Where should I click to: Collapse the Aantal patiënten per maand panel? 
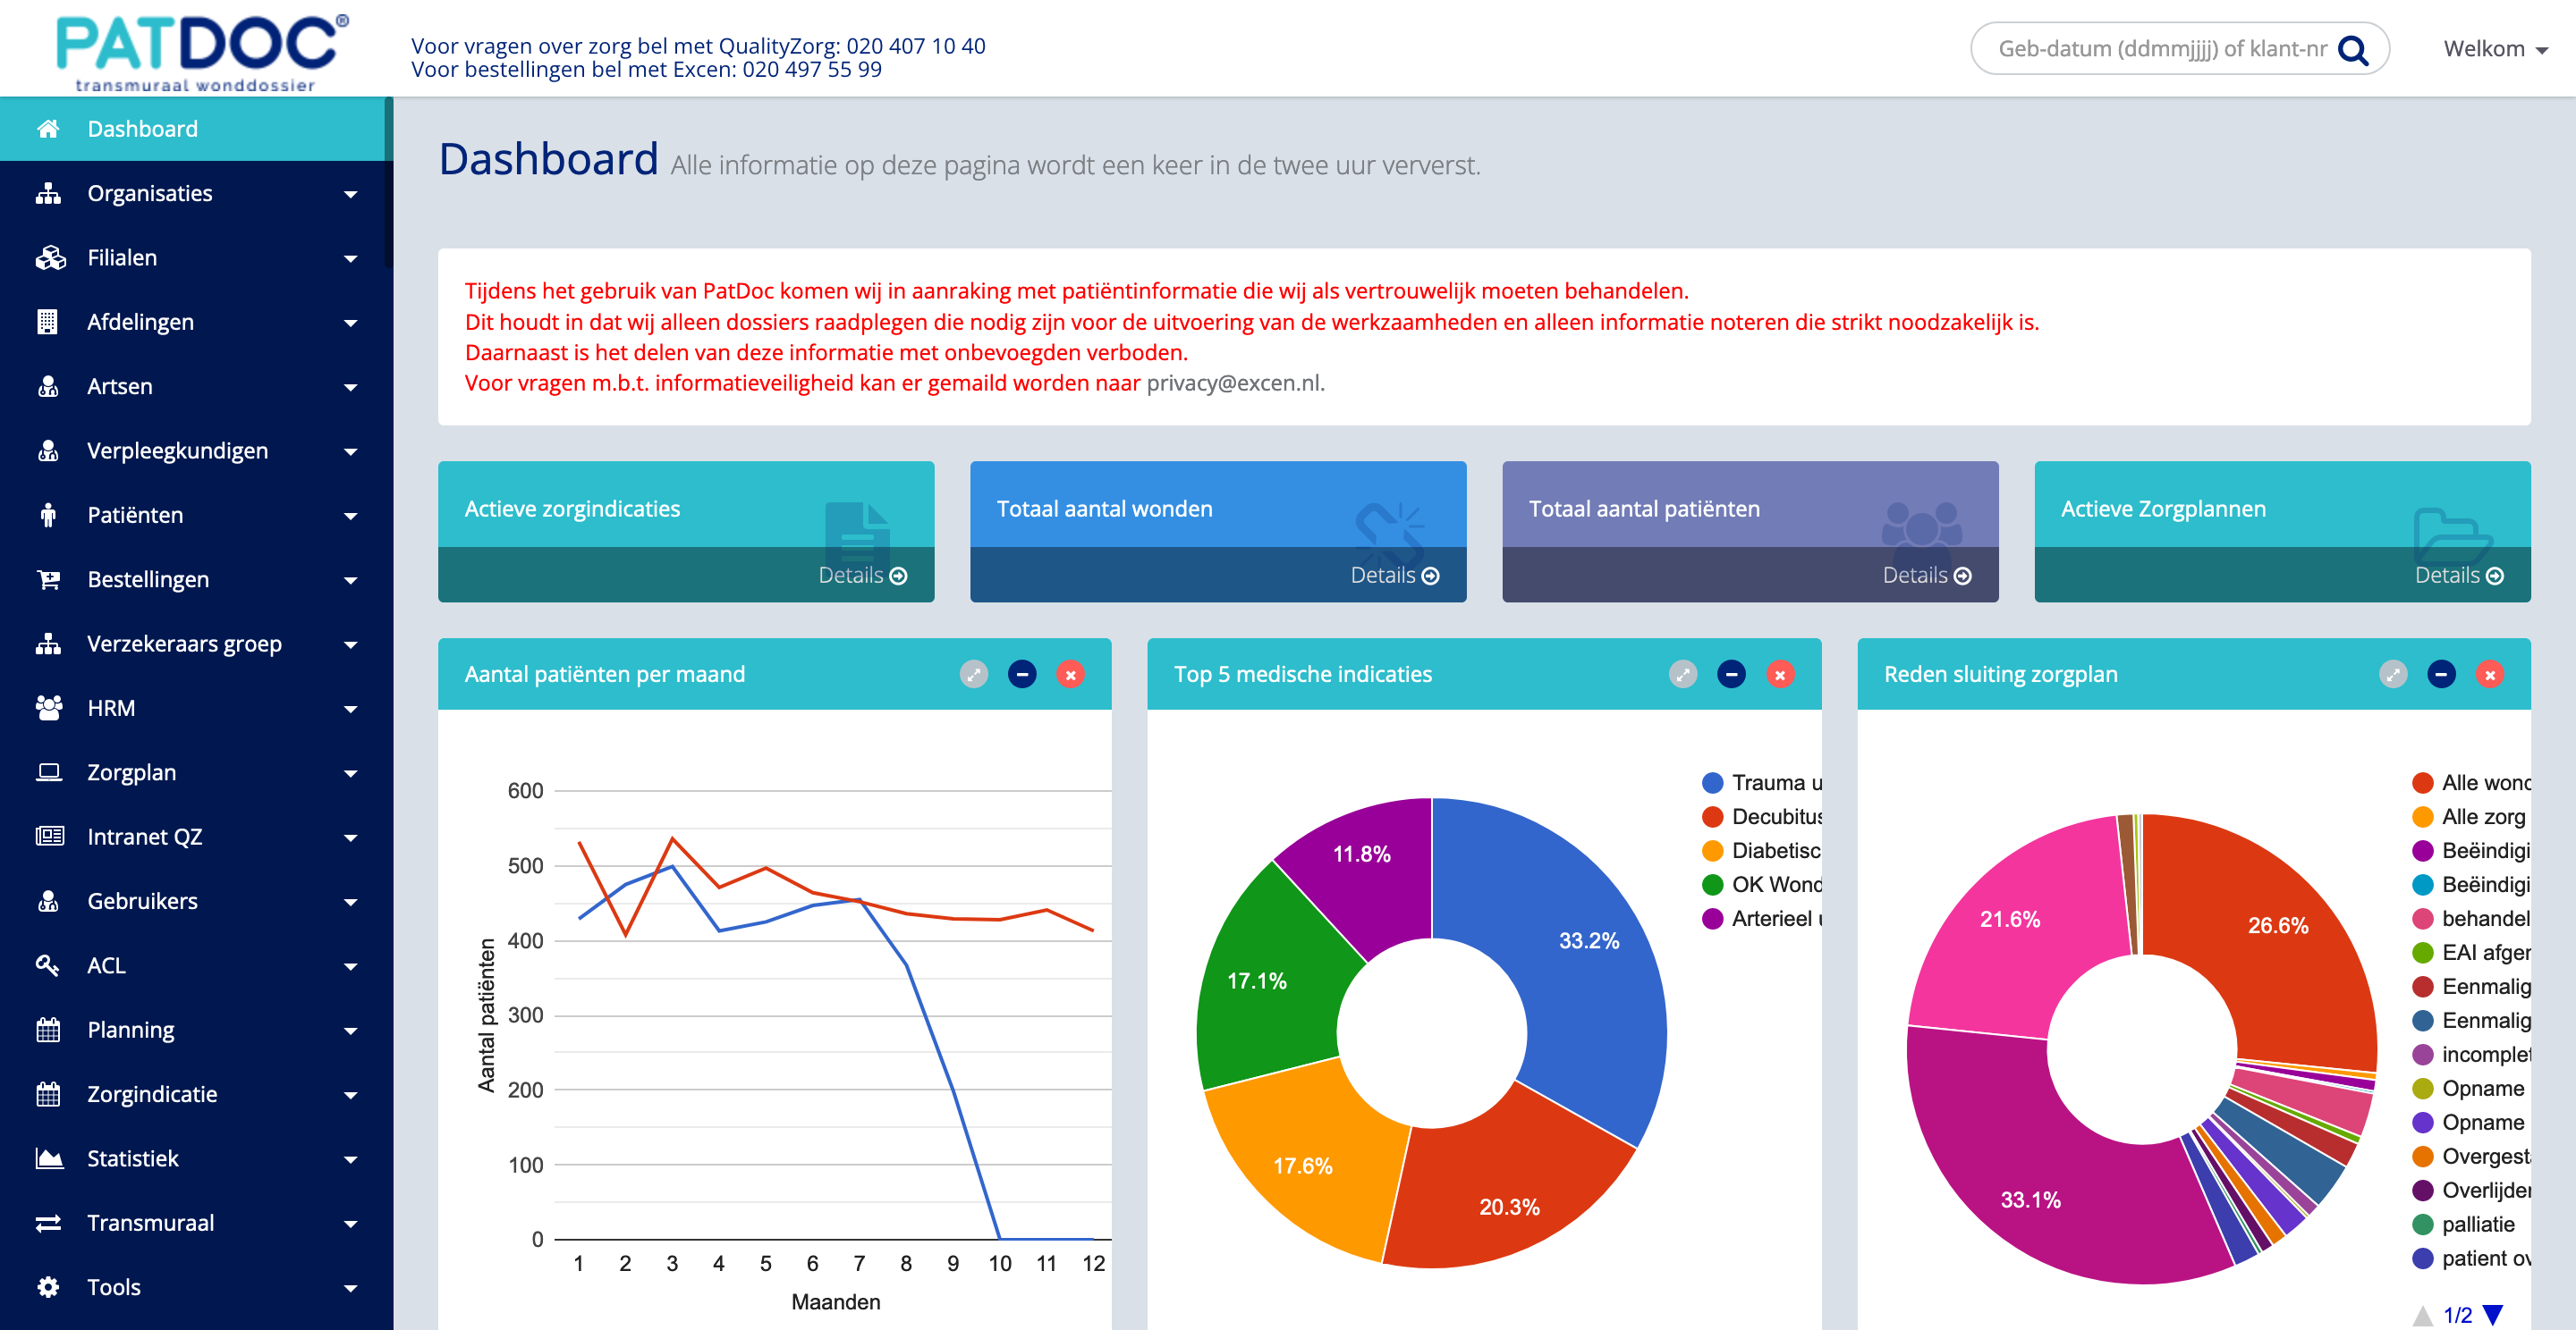click(1021, 675)
